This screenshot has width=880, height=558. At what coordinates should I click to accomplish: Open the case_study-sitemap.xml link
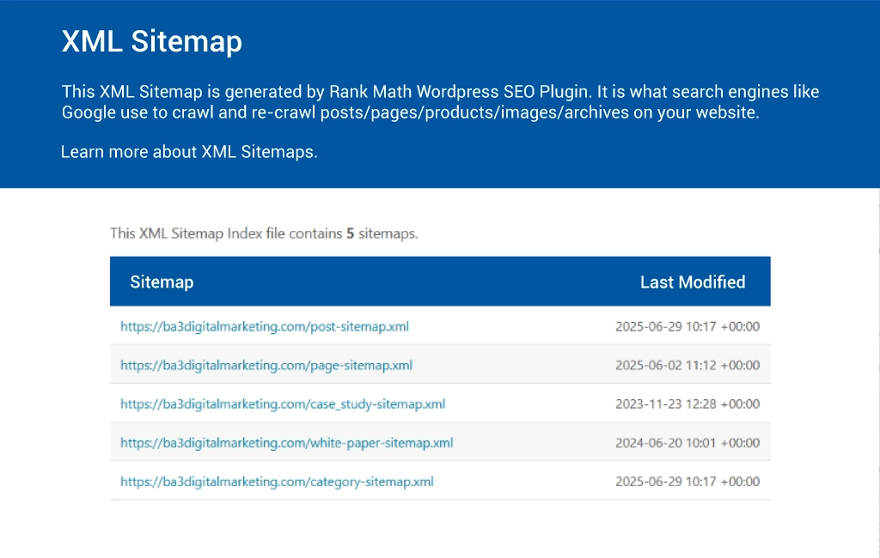pos(284,403)
